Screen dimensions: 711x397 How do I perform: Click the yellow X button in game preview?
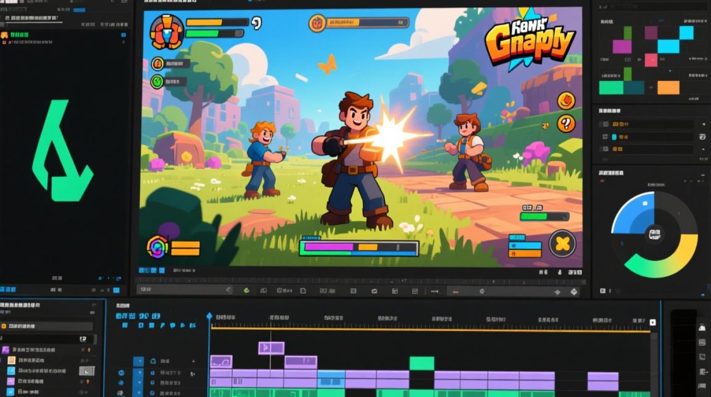coord(562,243)
